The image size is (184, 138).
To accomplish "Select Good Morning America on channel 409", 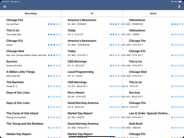I will click(x=92, y=126).
